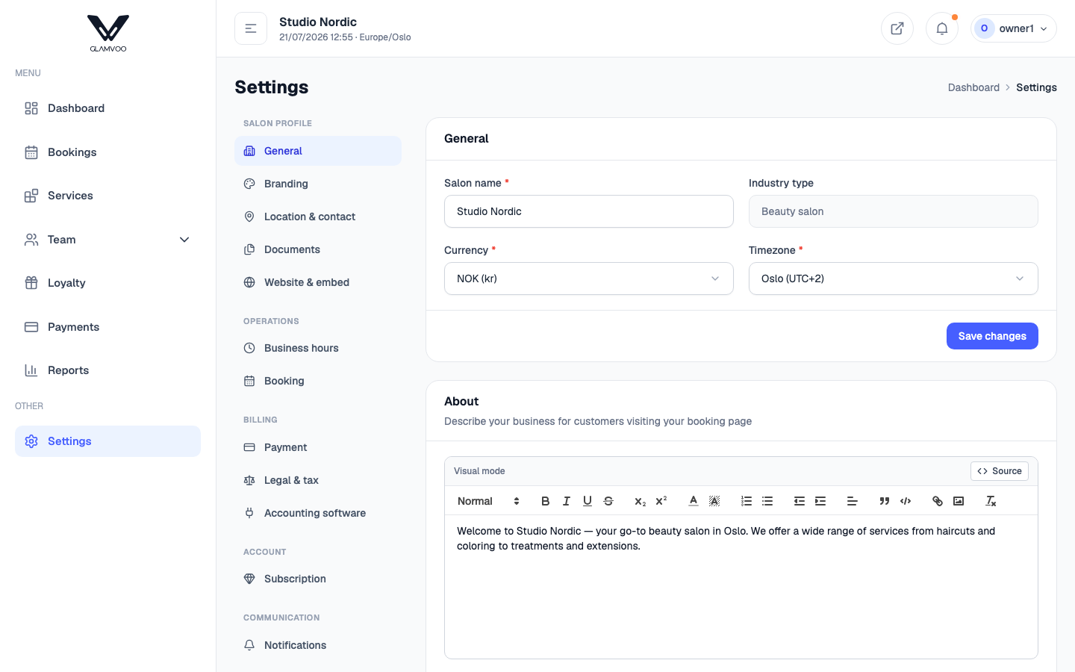This screenshot has height=672, width=1075.
Task: Open the notifications bell
Action: 942,28
